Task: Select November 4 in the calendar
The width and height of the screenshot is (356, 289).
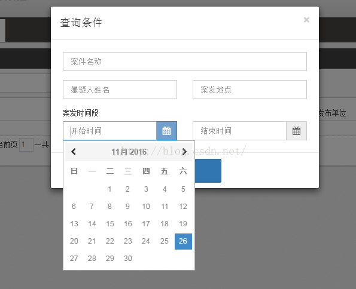Action: 165,189
